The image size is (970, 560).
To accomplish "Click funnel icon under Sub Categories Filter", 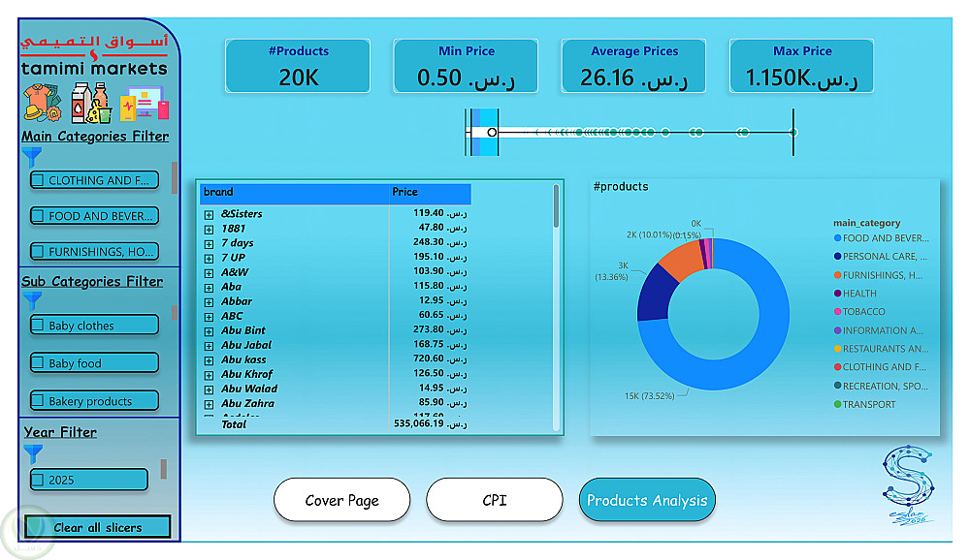I will click(x=32, y=300).
